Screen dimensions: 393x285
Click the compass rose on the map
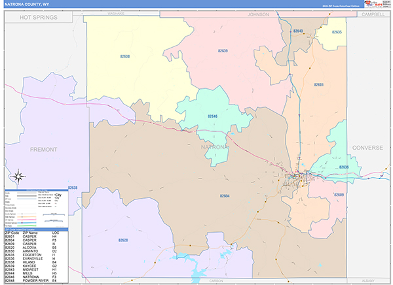point(18,176)
